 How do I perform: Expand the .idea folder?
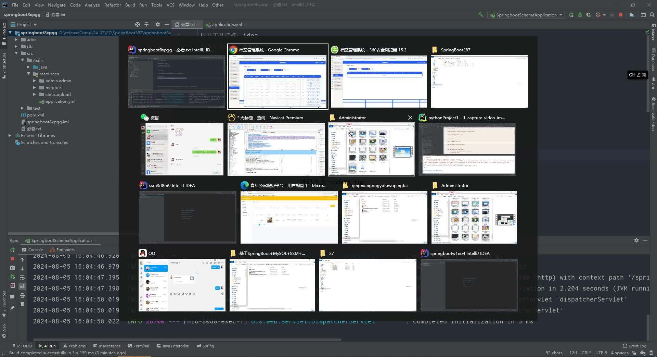coord(16,40)
